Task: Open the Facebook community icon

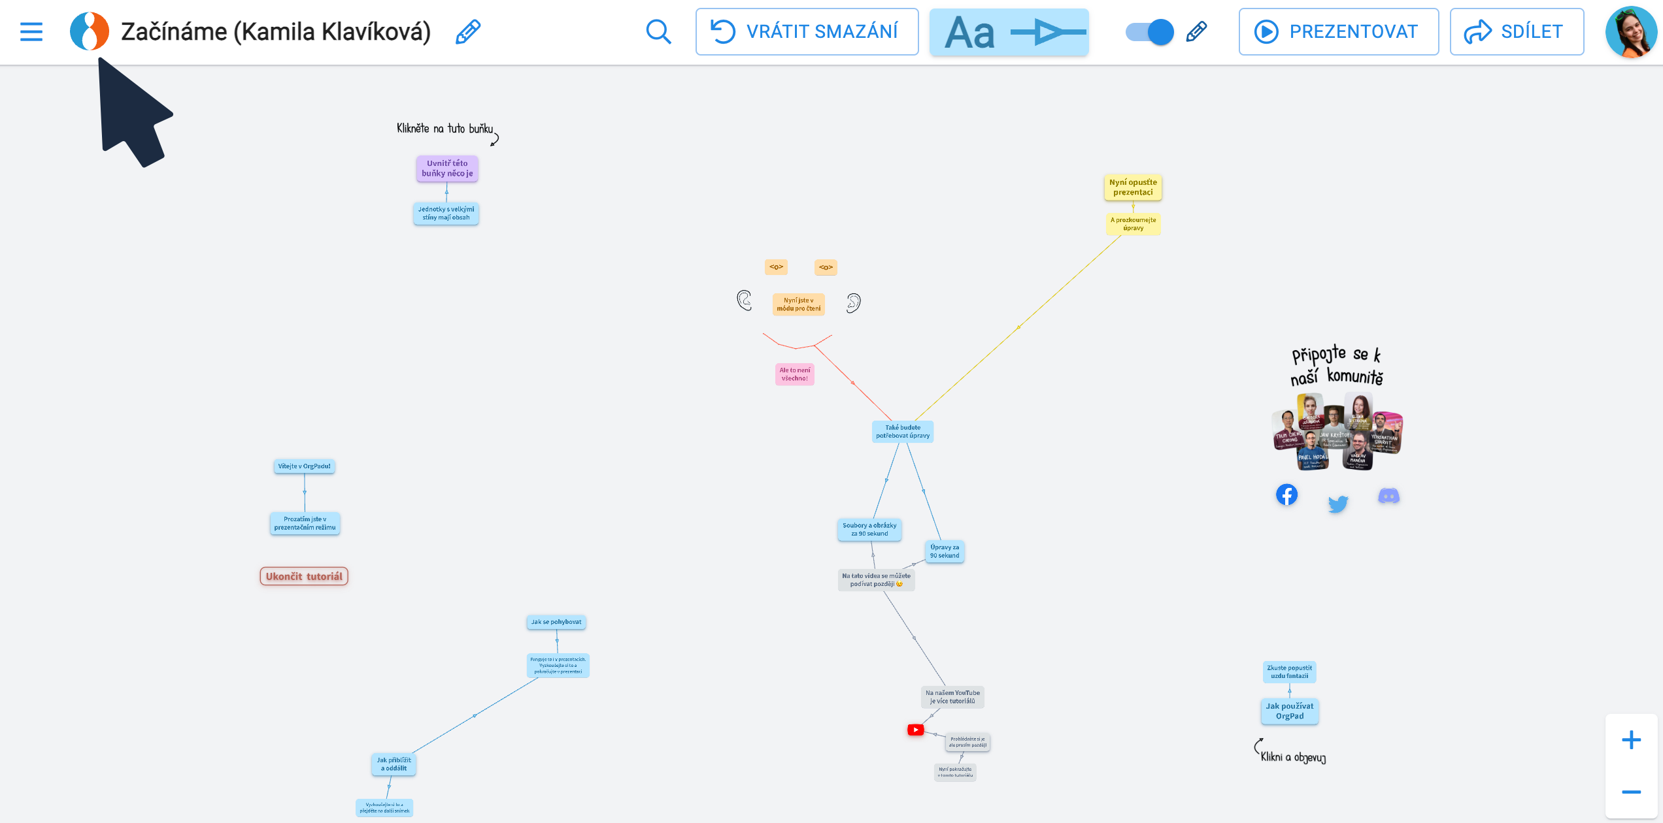Action: (x=1286, y=495)
